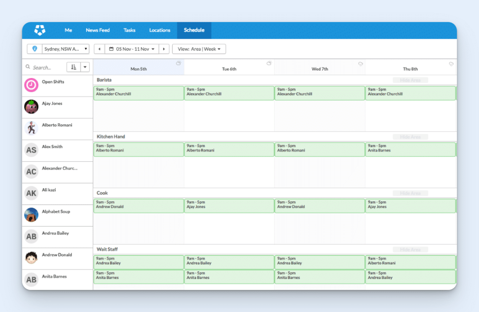Viewport: 479px width, 312px height.
Task: Click the weather icon on Mon 5th header
Action: (179, 63)
